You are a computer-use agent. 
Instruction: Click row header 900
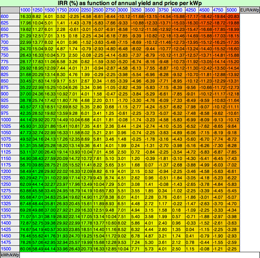tap(10, 94)
